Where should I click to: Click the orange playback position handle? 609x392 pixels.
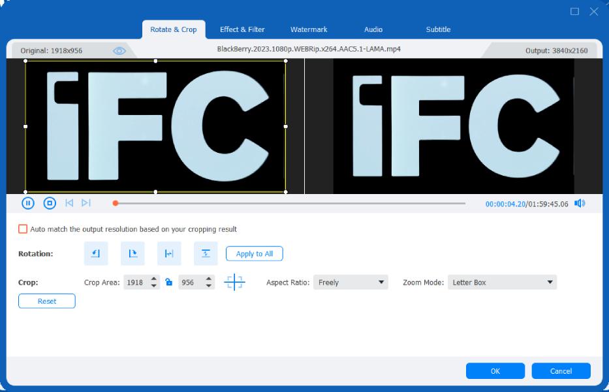coord(116,203)
